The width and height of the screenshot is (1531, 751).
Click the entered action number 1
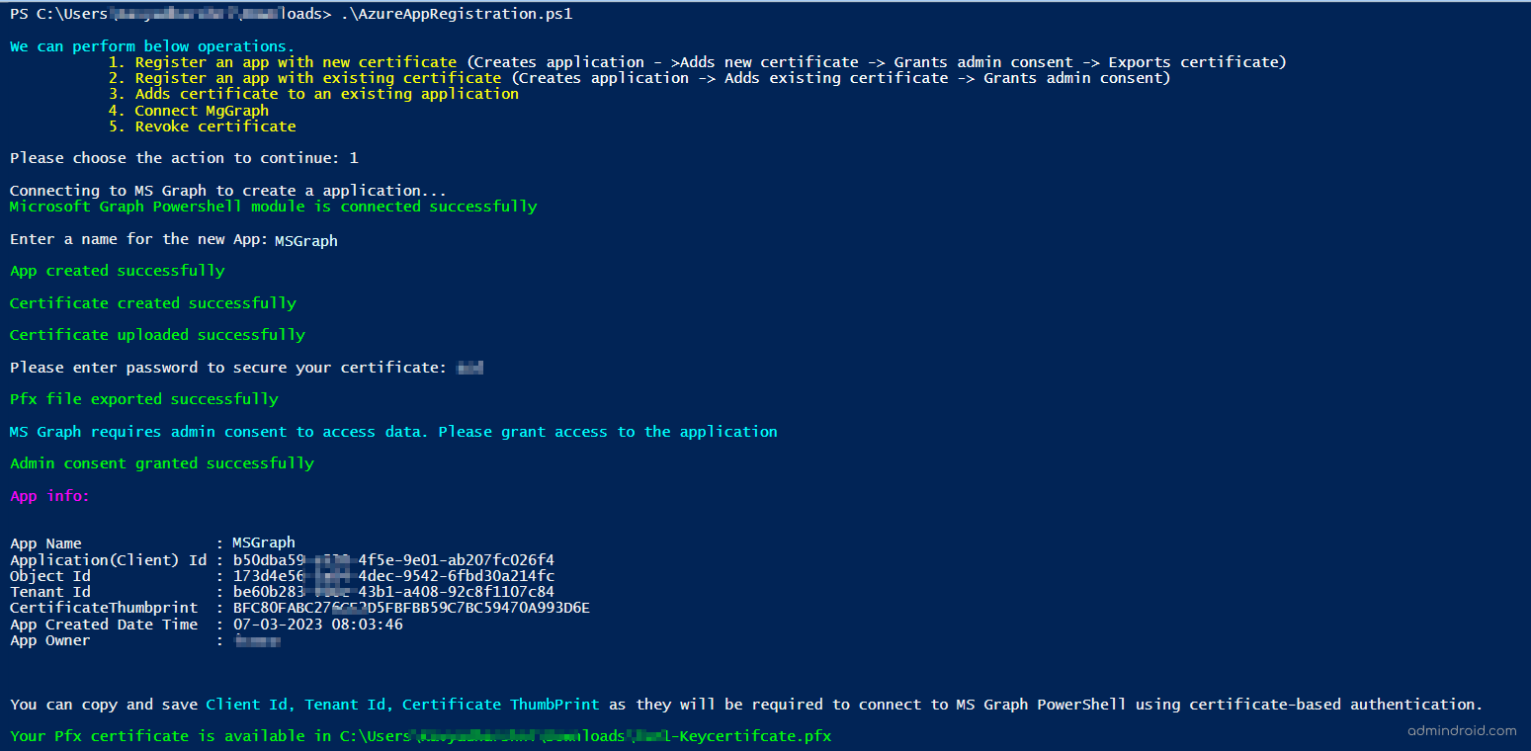(x=354, y=158)
